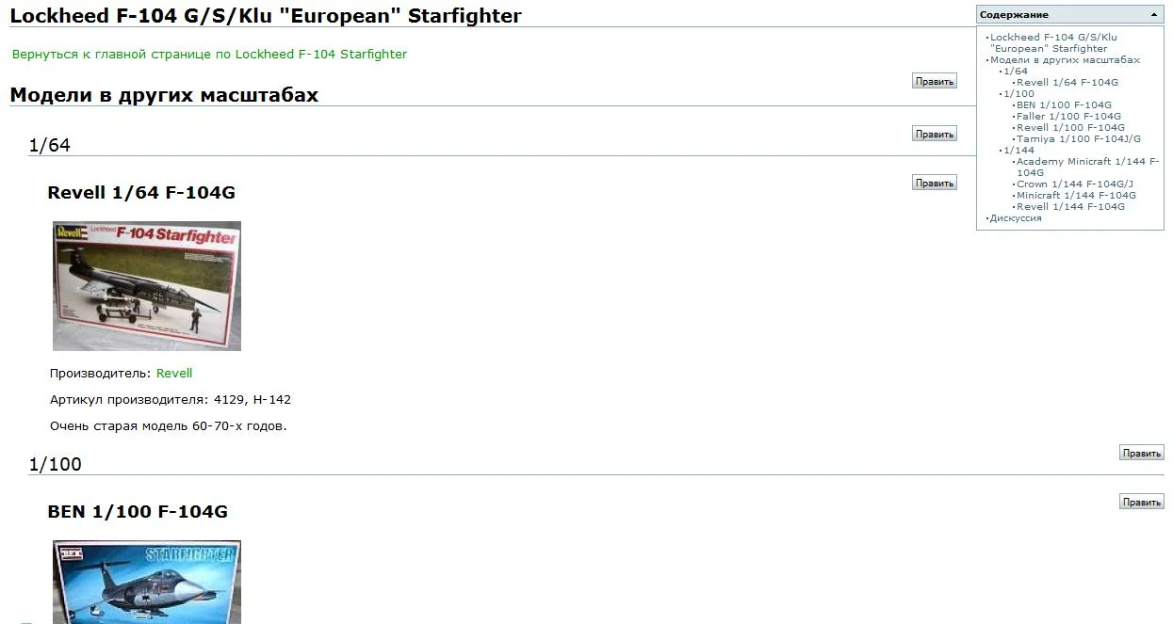
Task: Click Модели в других масштабах in contents
Action: click(x=1065, y=60)
